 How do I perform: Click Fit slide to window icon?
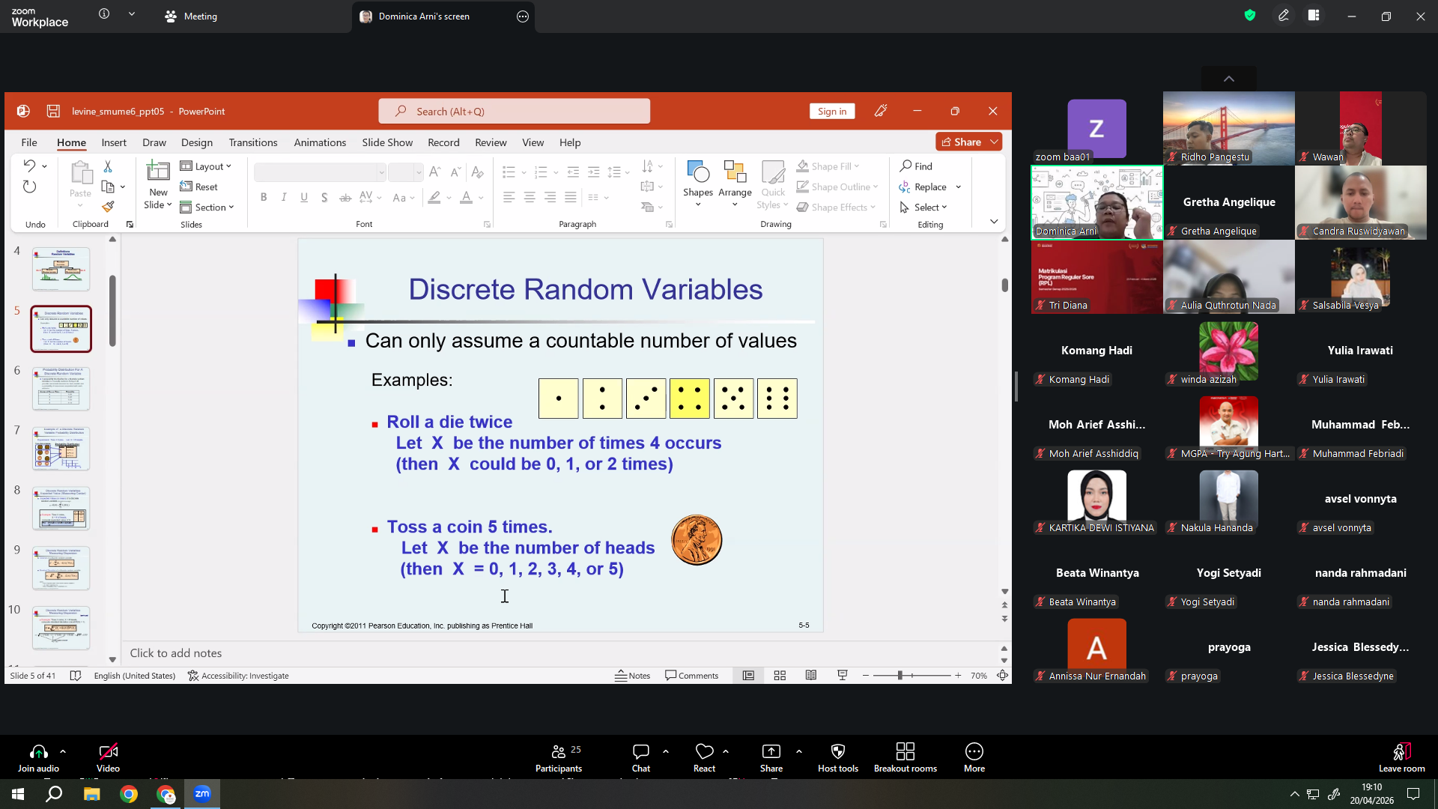point(1002,676)
